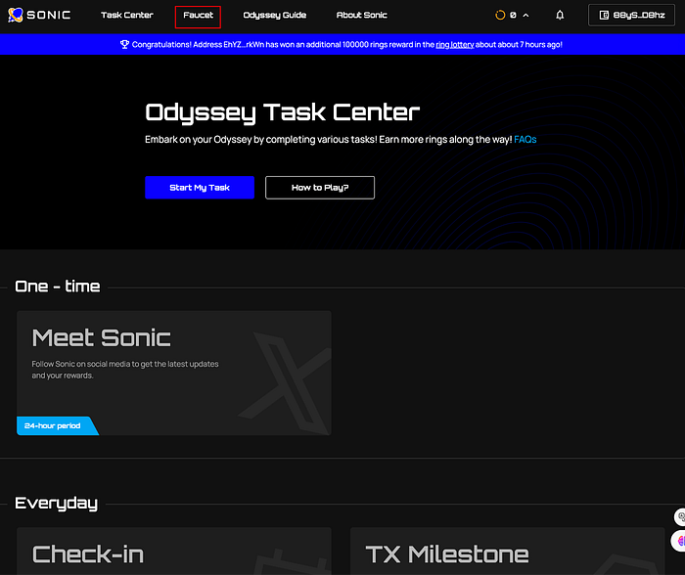685x575 pixels.
Task: Click the Start My Task button
Action: click(200, 188)
